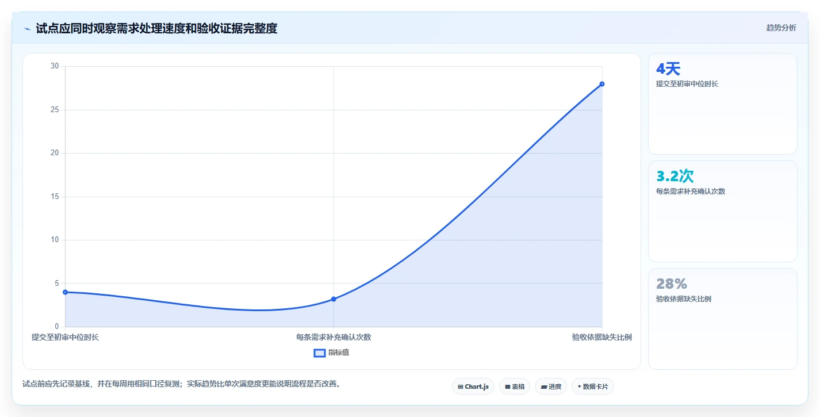This screenshot has width=820, height=417.
Task: Select the Chart.js tag button
Action: 473,387
